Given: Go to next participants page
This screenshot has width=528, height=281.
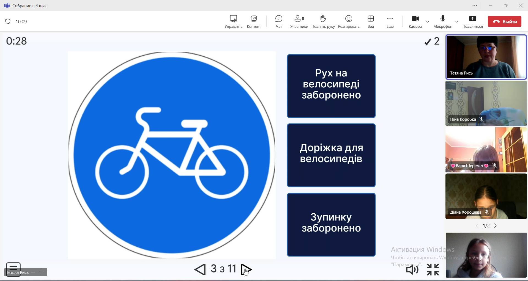Looking at the screenshot, I should [x=496, y=226].
